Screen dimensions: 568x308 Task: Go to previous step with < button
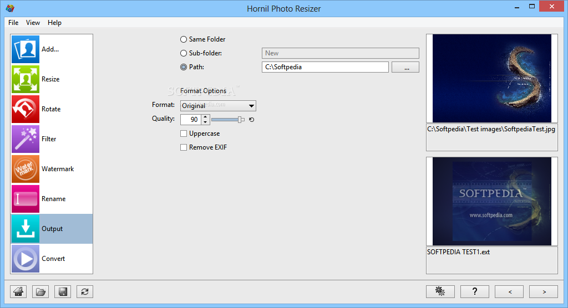coord(509,292)
